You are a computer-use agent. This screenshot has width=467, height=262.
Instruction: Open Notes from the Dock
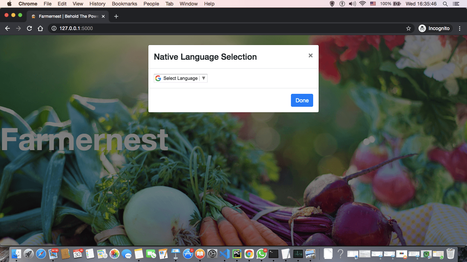(x=139, y=253)
